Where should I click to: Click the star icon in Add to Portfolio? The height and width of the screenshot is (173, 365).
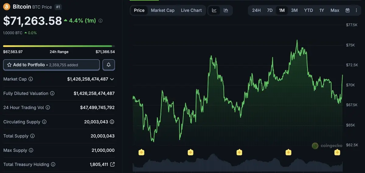tap(9, 65)
